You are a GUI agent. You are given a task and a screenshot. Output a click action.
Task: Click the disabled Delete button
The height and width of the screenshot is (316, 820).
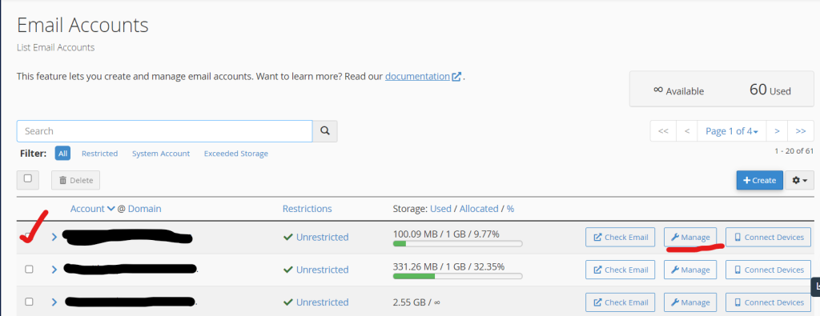76,180
